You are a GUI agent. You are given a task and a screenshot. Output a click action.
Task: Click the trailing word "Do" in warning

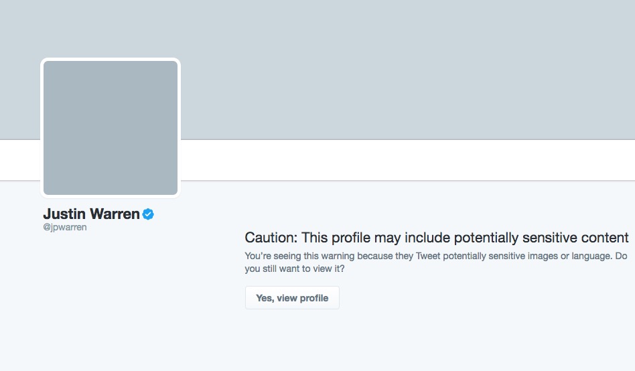[x=622, y=256]
